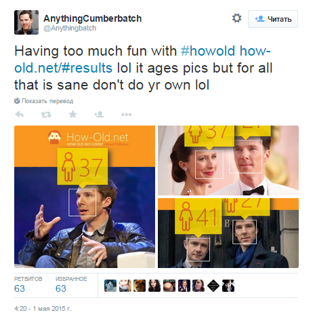Click the lion avatar among favoriters
Screen dimensions: 315x323
(x=140, y=286)
